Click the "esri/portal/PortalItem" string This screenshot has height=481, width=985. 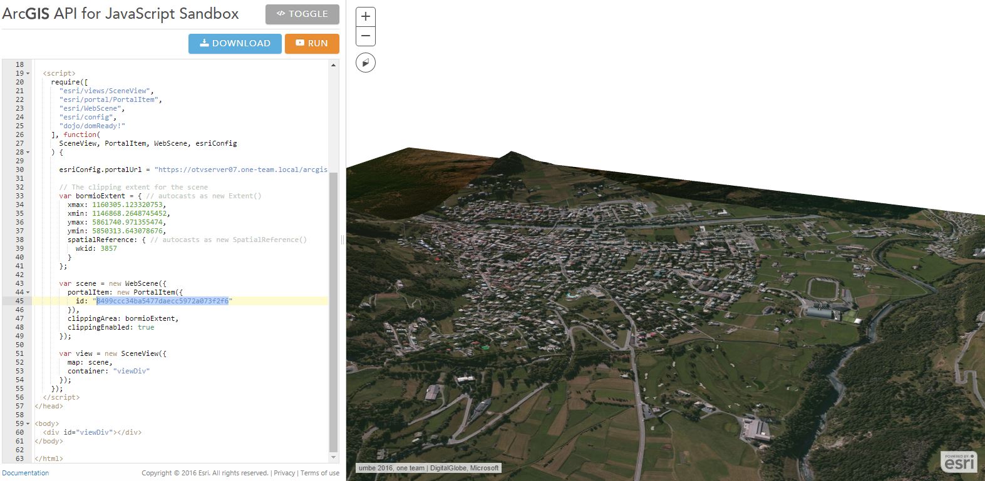[x=109, y=99]
